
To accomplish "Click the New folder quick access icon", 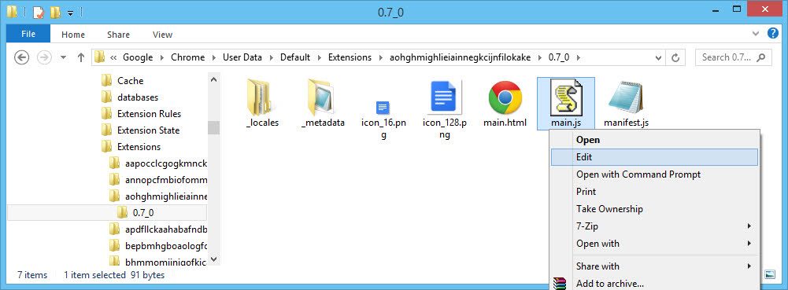I will (x=55, y=12).
